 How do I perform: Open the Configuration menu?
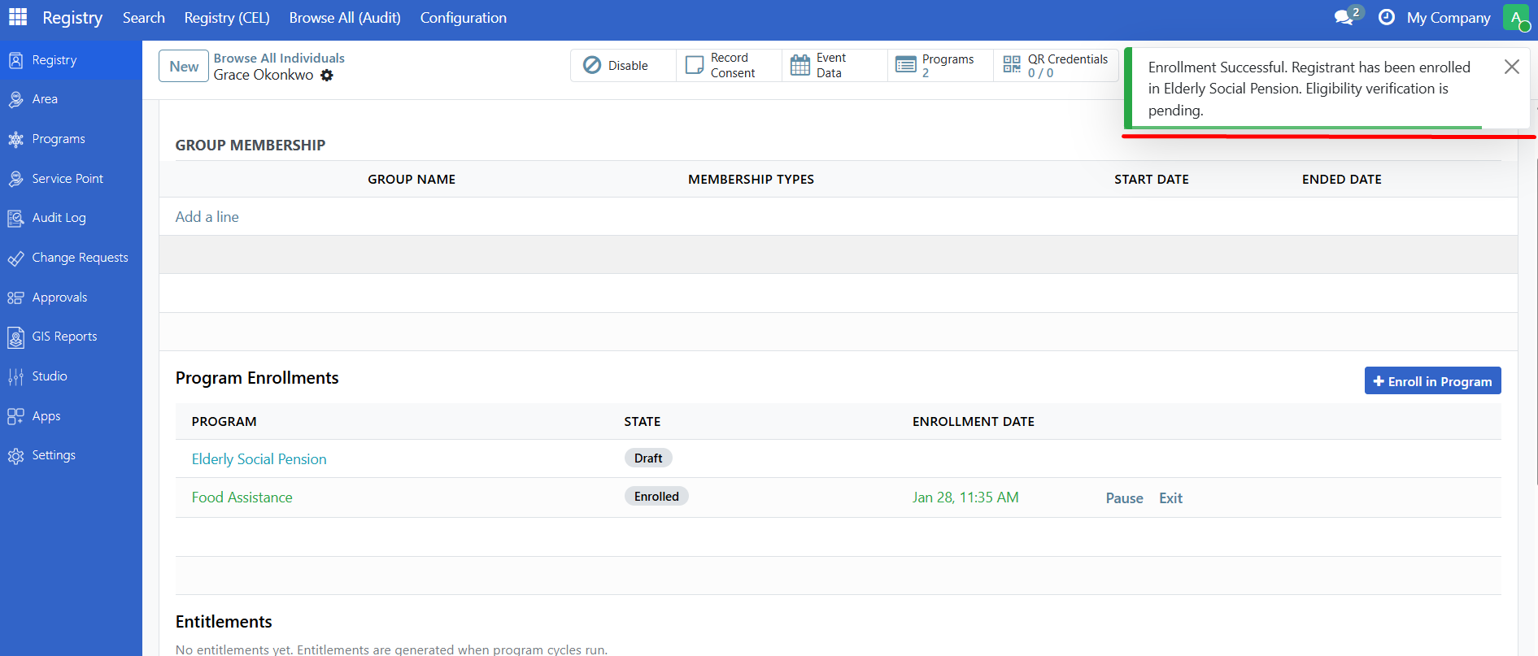click(463, 18)
